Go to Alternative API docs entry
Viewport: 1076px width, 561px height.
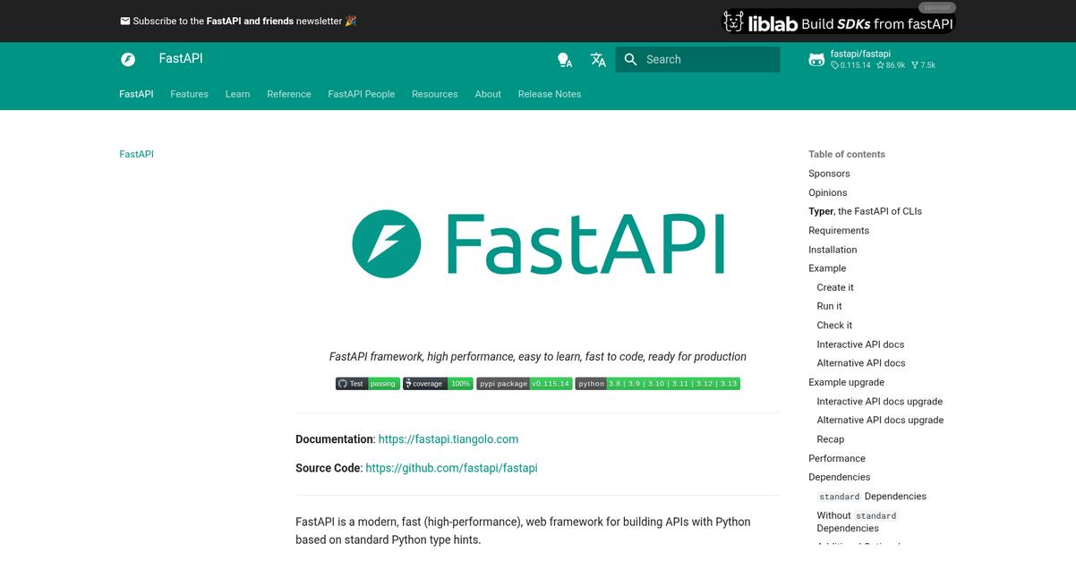pyautogui.click(x=861, y=363)
